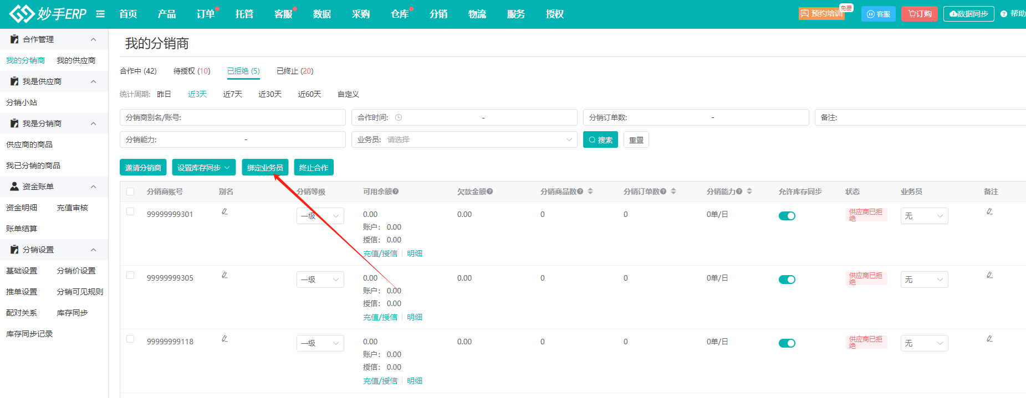Click help icon beside 分销订单数 header
This screenshot has width=1026, height=398.
(663, 192)
